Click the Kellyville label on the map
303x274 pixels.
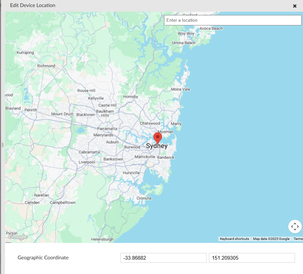coord(96,98)
